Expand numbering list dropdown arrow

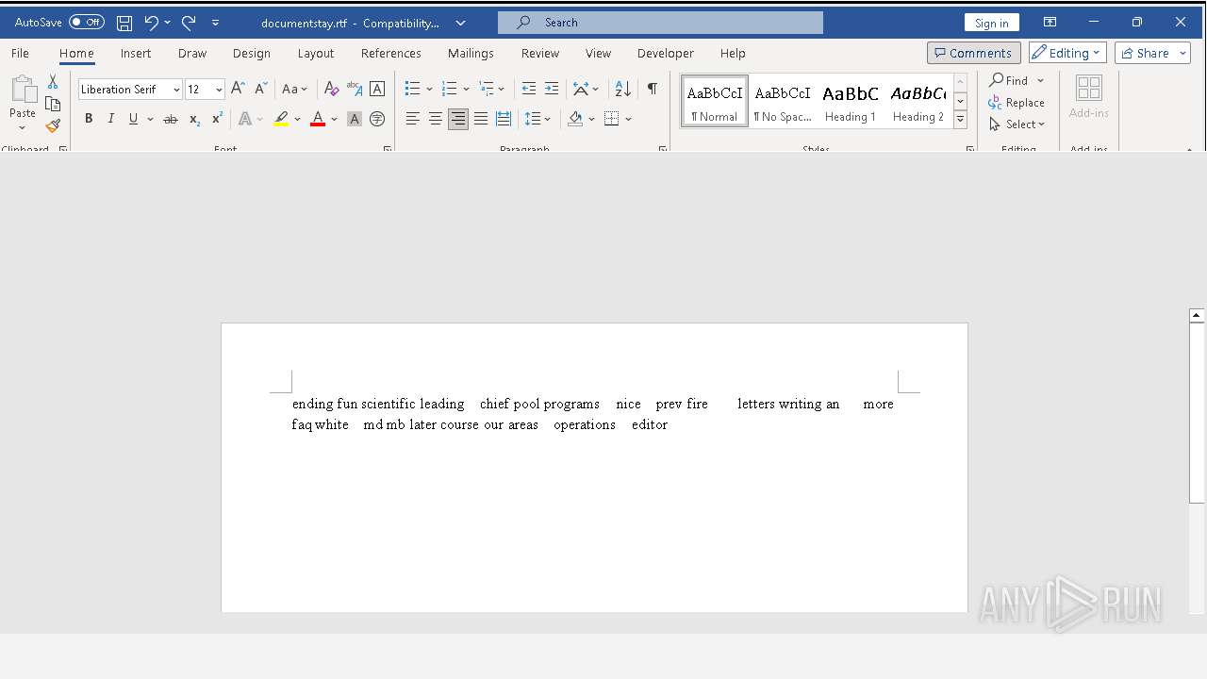coord(466,90)
